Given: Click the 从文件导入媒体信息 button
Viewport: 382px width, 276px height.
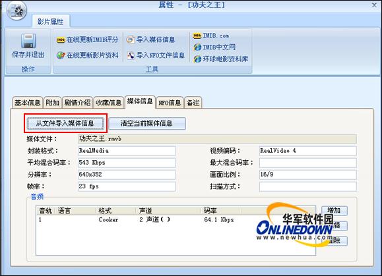Looking at the screenshot, I should tap(65, 123).
